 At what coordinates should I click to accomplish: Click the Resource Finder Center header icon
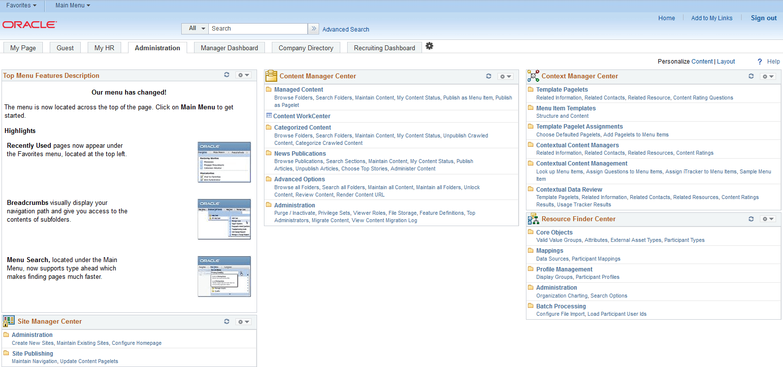point(533,219)
